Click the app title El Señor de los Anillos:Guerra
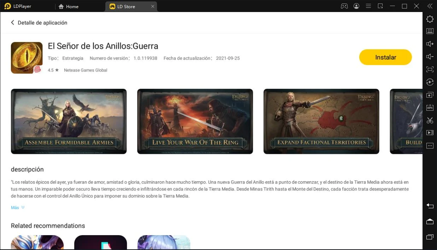Viewport: 437px width, 250px height. click(x=103, y=46)
